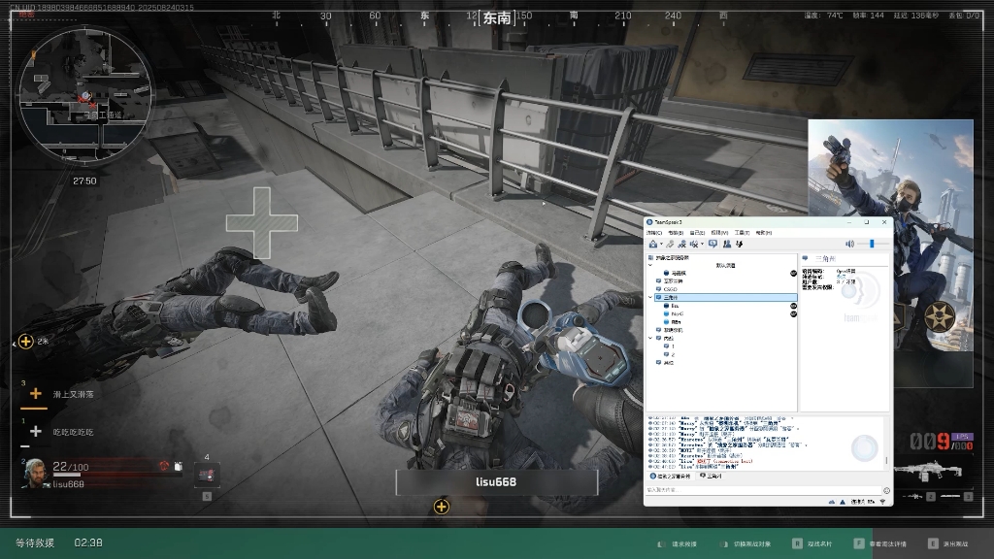Open the TeamSpeak contacts toolbar icon
The image size is (994, 559).
(726, 244)
